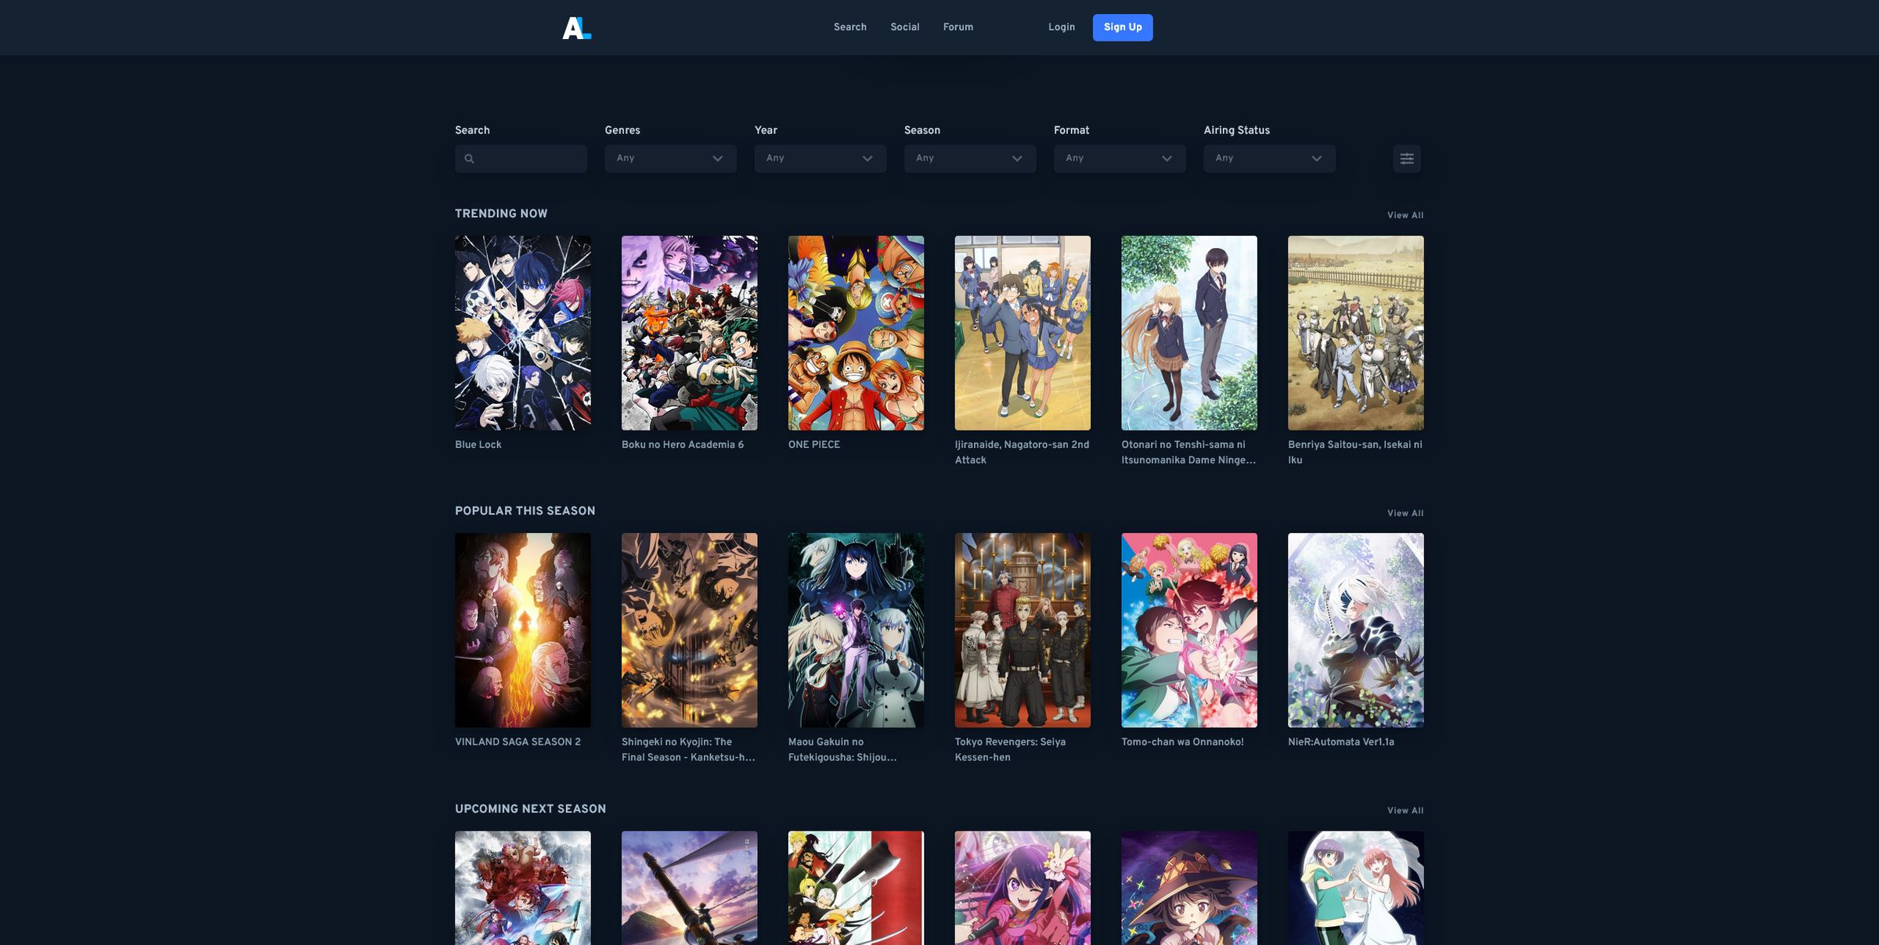Open the extra filters slider icon
The width and height of the screenshot is (1879, 945).
[x=1407, y=159]
